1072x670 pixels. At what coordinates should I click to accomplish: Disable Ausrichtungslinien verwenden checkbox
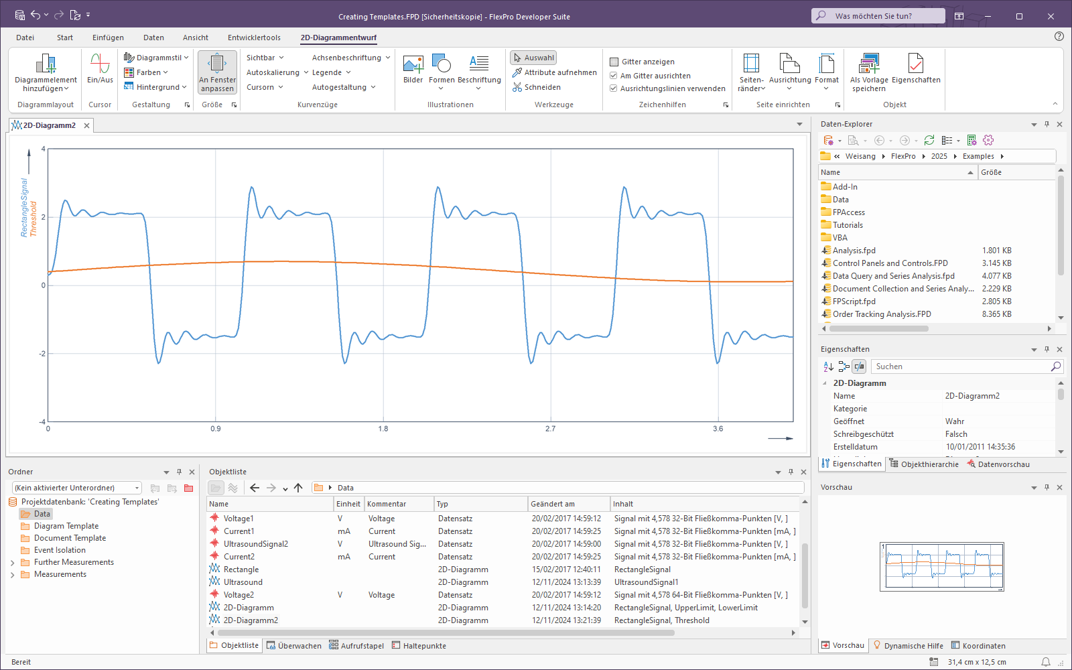pos(614,88)
